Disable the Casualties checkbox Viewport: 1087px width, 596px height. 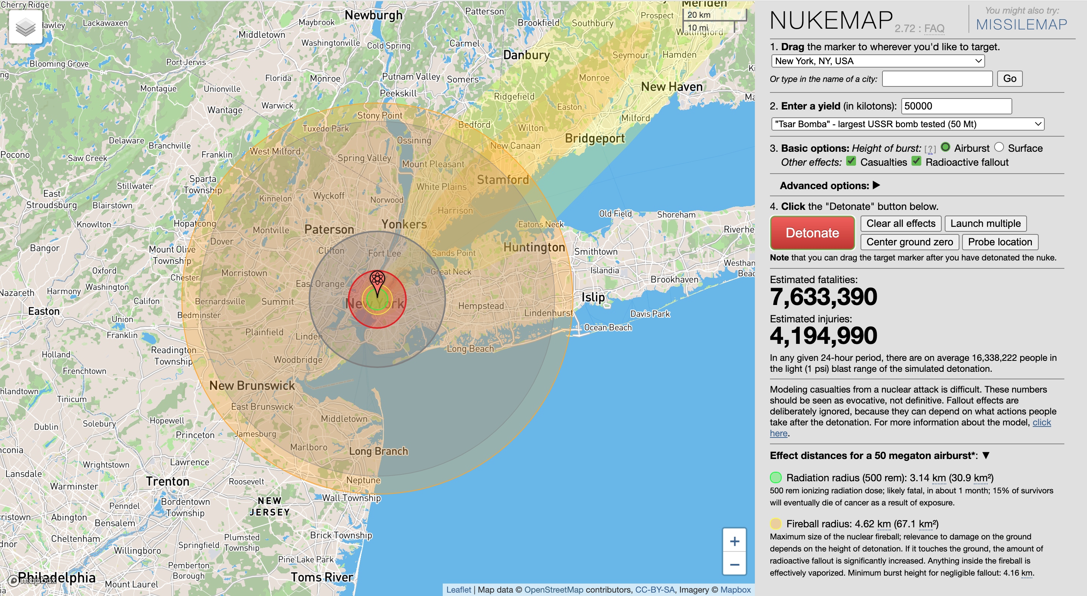pyautogui.click(x=851, y=161)
